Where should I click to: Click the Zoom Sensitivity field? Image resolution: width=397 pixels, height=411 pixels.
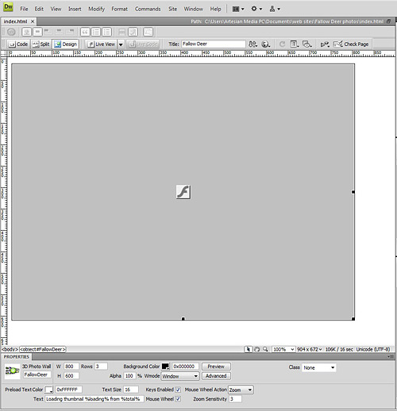coord(235,399)
